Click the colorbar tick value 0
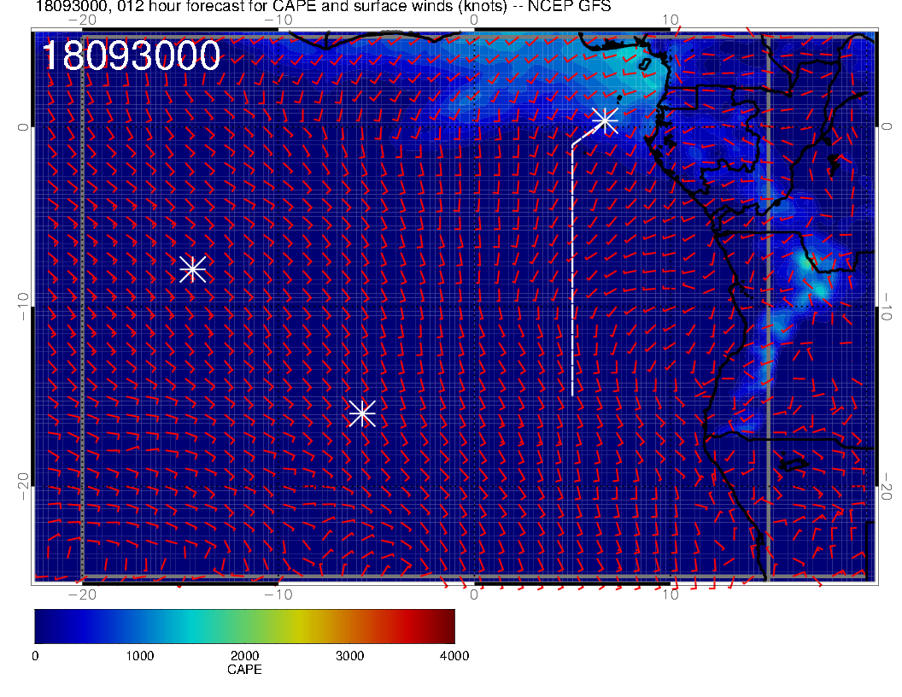Screen dimensions: 902x697 [35, 656]
